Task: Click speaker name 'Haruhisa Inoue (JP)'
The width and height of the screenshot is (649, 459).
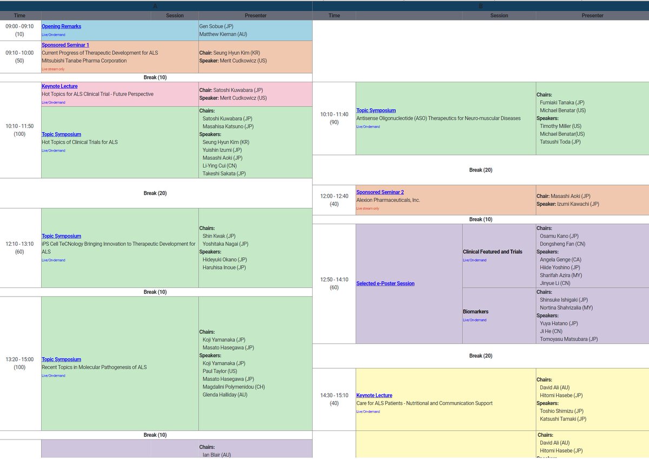Action: point(224,267)
